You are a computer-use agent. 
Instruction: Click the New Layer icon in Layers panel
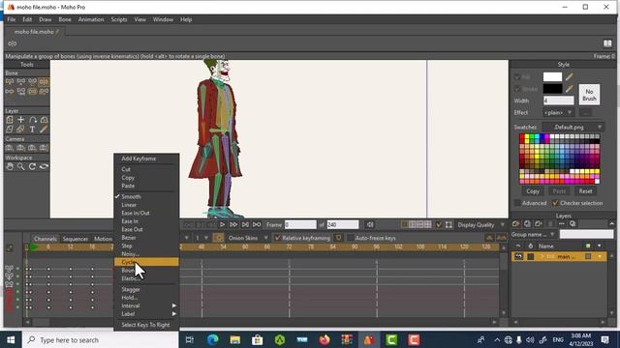[515, 223]
